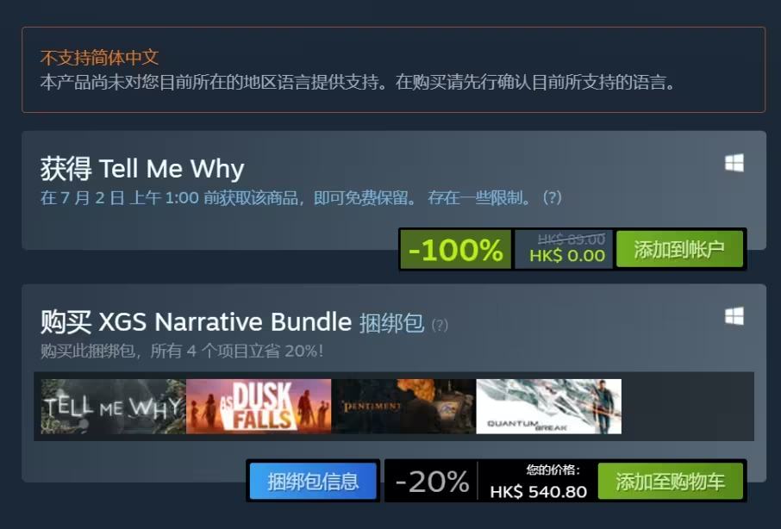The height and width of the screenshot is (529, 781).
Task: Click the 不支持简体中文 warning title
Action: [100, 58]
